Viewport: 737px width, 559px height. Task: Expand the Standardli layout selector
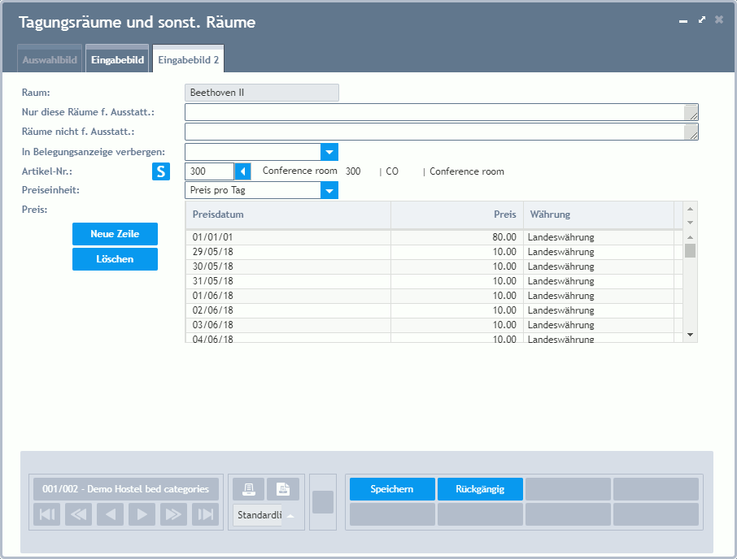point(290,515)
